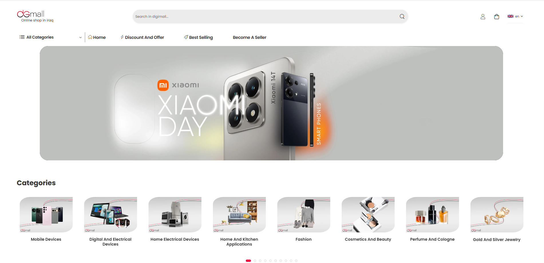The width and height of the screenshot is (544, 263).
Task: Open the shopping bag cart icon
Action: point(496,17)
